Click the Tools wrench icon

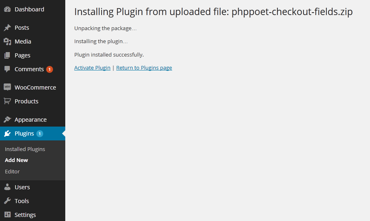tap(7, 201)
